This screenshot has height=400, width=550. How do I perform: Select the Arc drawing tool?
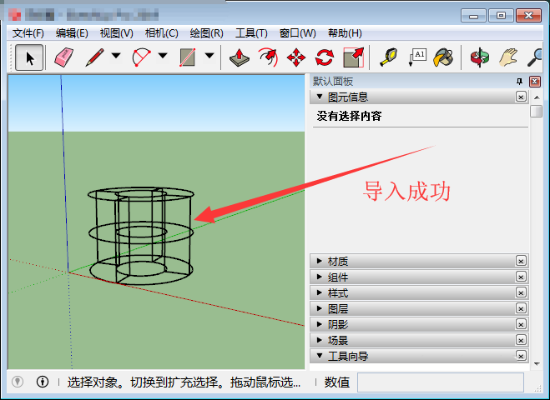point(141,57)
